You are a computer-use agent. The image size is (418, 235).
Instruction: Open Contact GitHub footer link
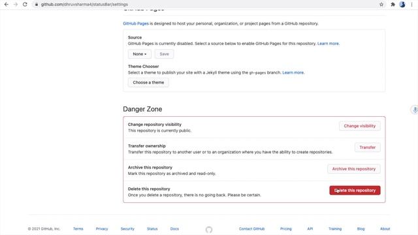pyautogui.click(x=251, y=228)
